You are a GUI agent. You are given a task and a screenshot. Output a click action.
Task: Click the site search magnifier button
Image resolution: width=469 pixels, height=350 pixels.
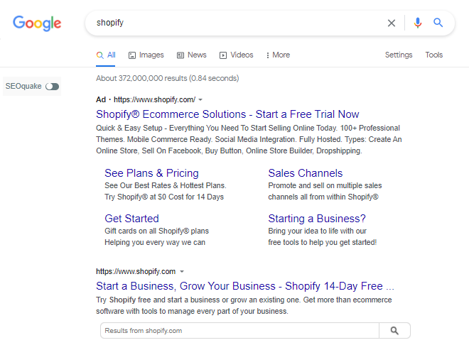coord(395,331)
